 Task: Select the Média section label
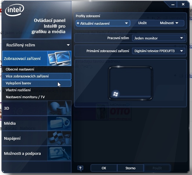[x=10, y=123]
